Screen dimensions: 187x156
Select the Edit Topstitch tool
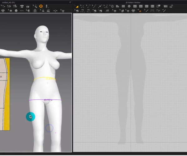(146, 11)
